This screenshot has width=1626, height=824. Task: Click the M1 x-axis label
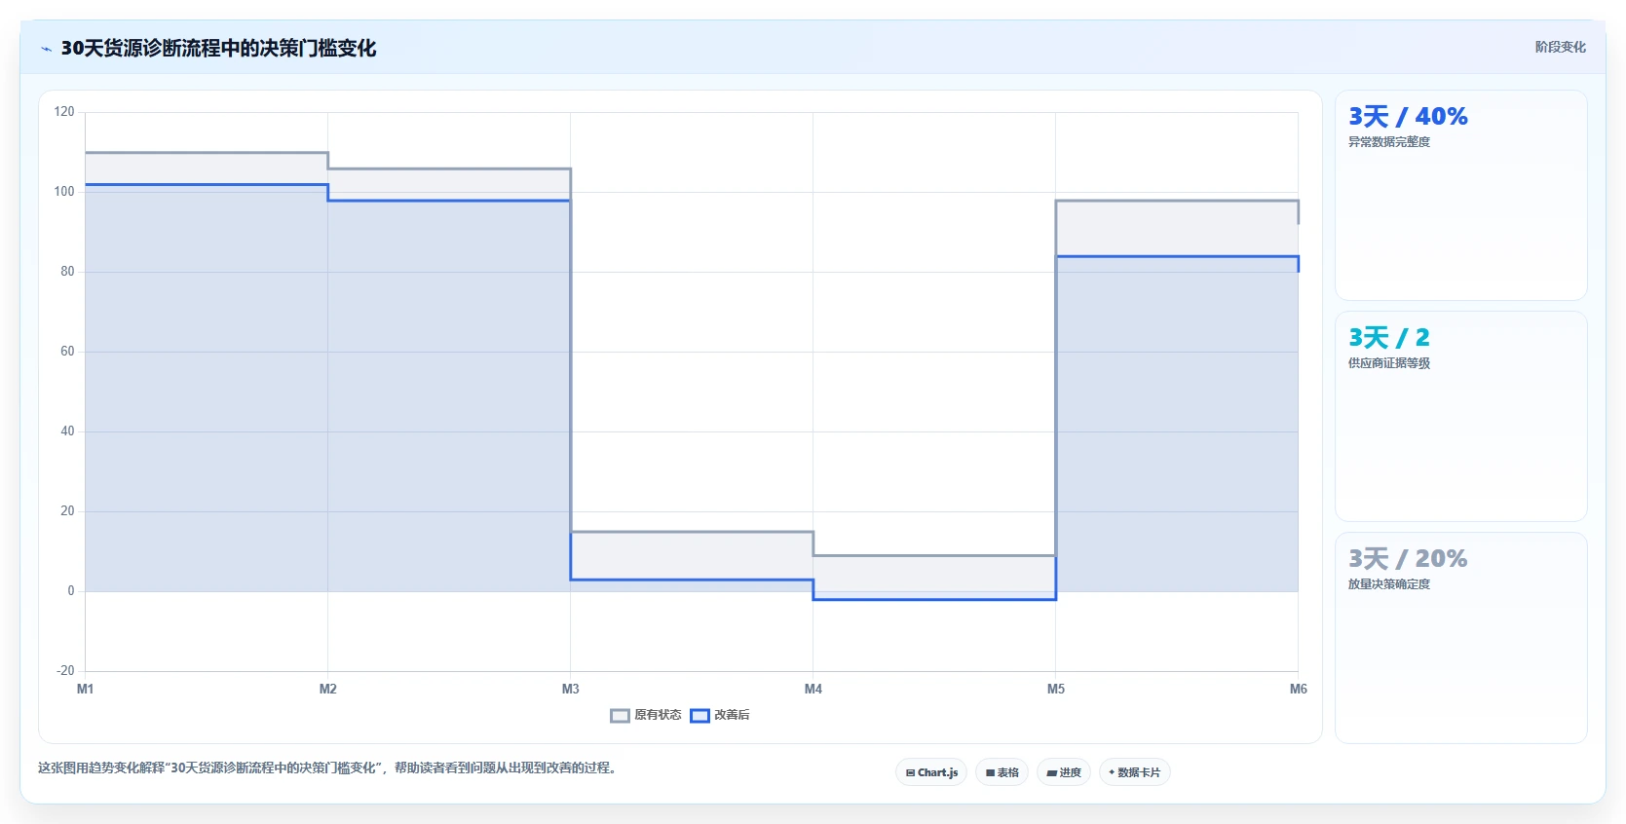86,689
